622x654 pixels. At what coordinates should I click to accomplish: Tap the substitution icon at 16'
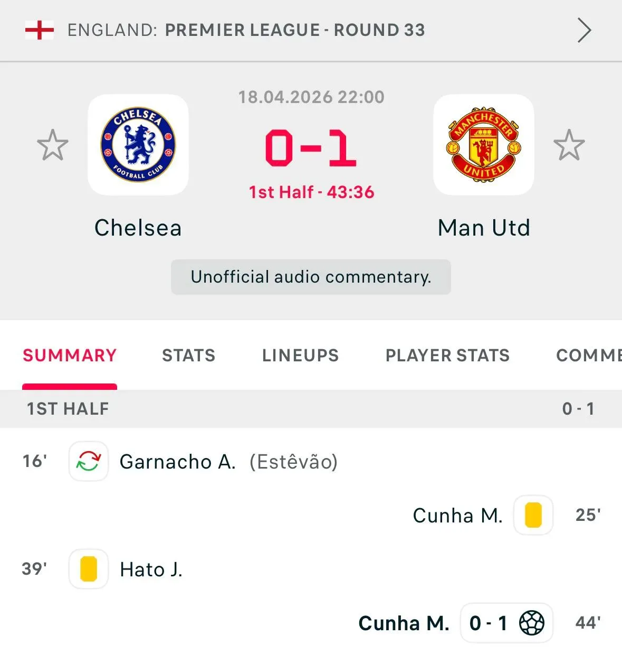click(89, 461)
